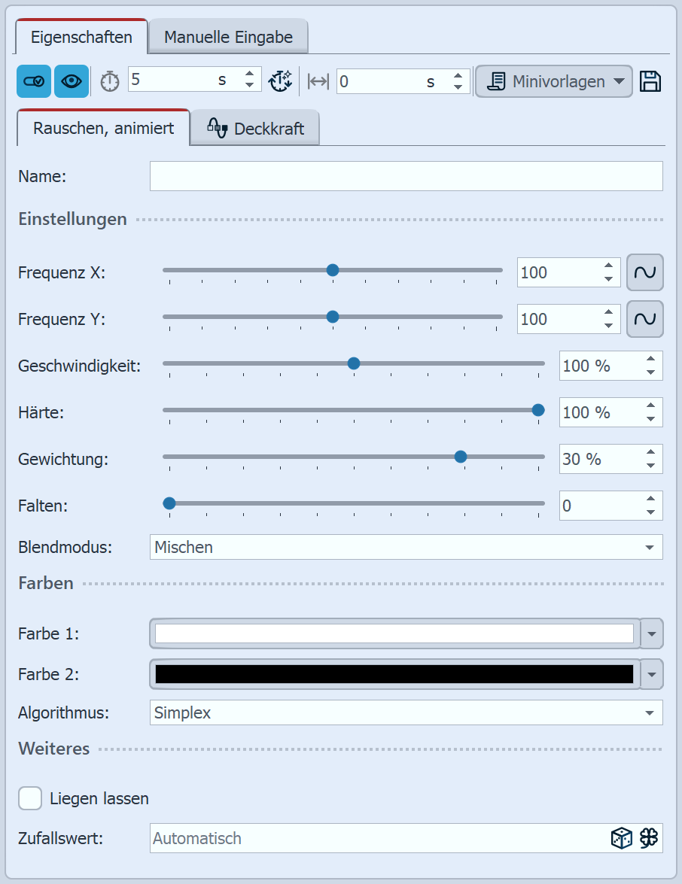Increase Falten with up arrow
The image size is (682, 884).
pos(650,500)
